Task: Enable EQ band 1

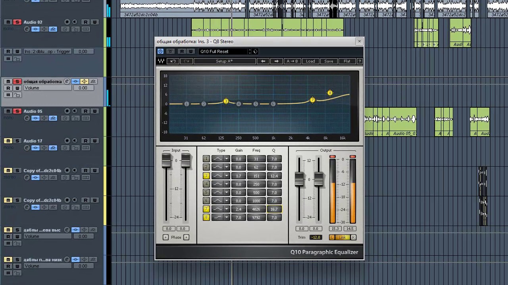Action: click(x=206, y=159)
